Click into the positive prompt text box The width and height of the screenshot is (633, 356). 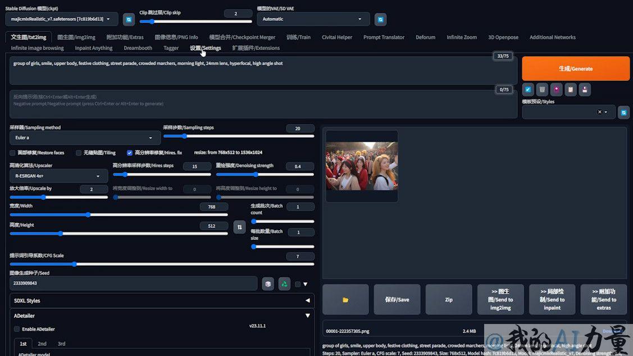pos(263,70)
